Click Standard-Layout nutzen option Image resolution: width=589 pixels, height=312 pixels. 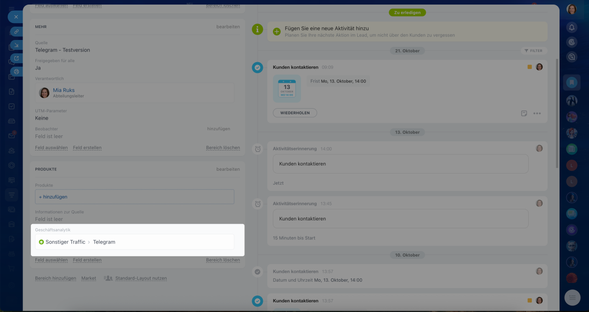click(141, 278)
